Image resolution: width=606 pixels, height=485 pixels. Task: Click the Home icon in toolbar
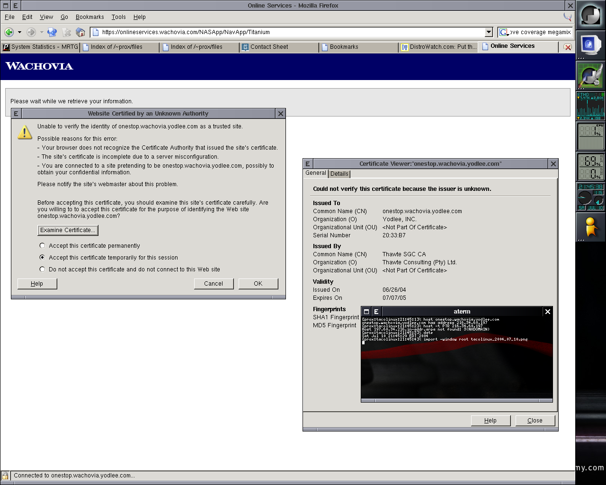pos(80,32)
